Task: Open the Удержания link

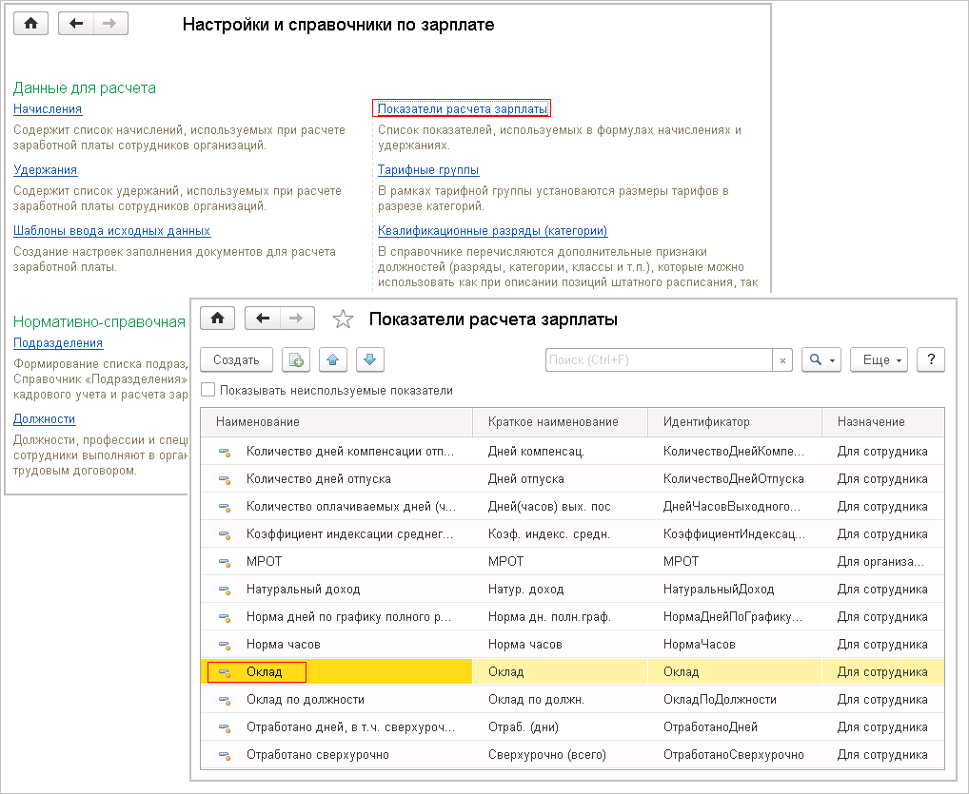Action: click(x=45, y=170)
